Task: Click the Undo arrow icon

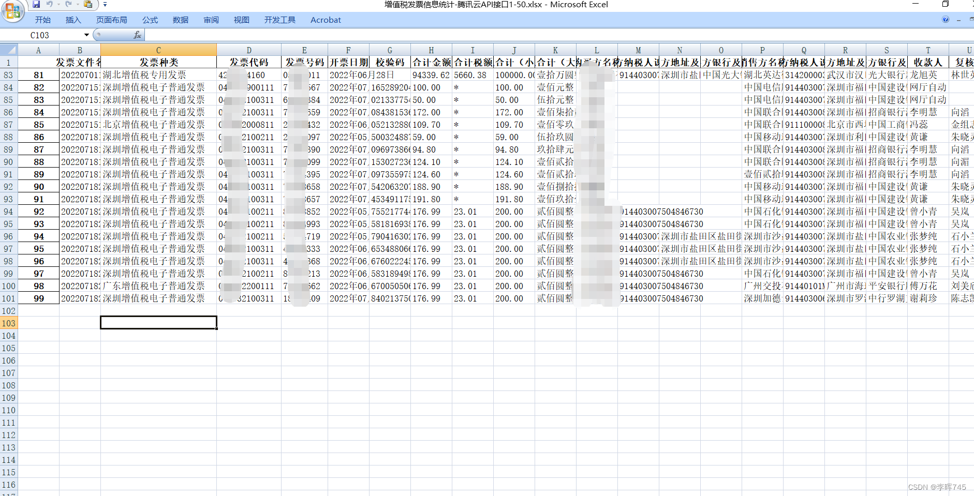Action: tap(50, 4)
